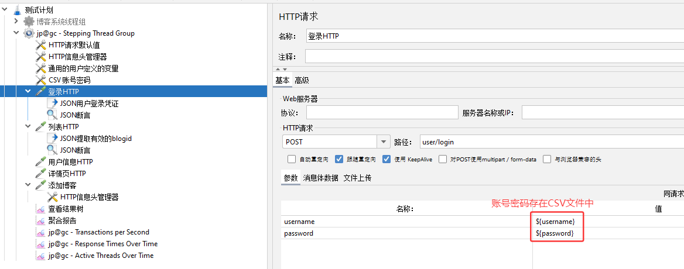Click the 服务器名称或IP input field
684x269 pixels.
(603, 113)
